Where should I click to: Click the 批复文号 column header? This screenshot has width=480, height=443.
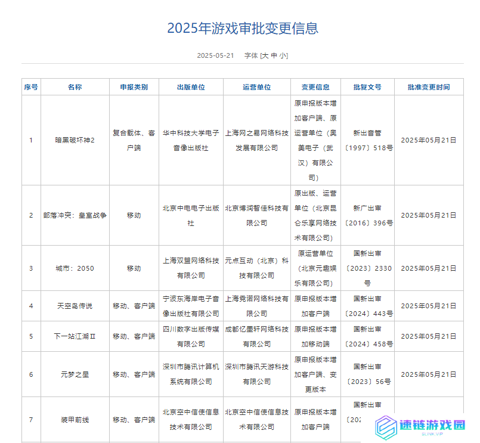coord(367,87)
